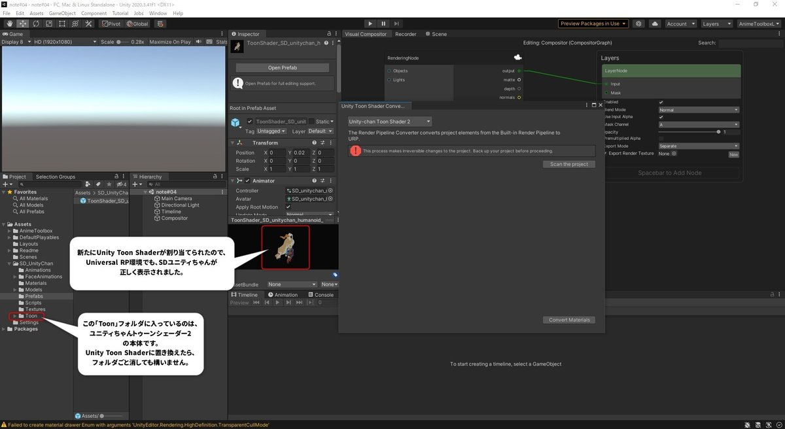Open Unity-chan Toon Shader 2 dropdown

[389, 122]
